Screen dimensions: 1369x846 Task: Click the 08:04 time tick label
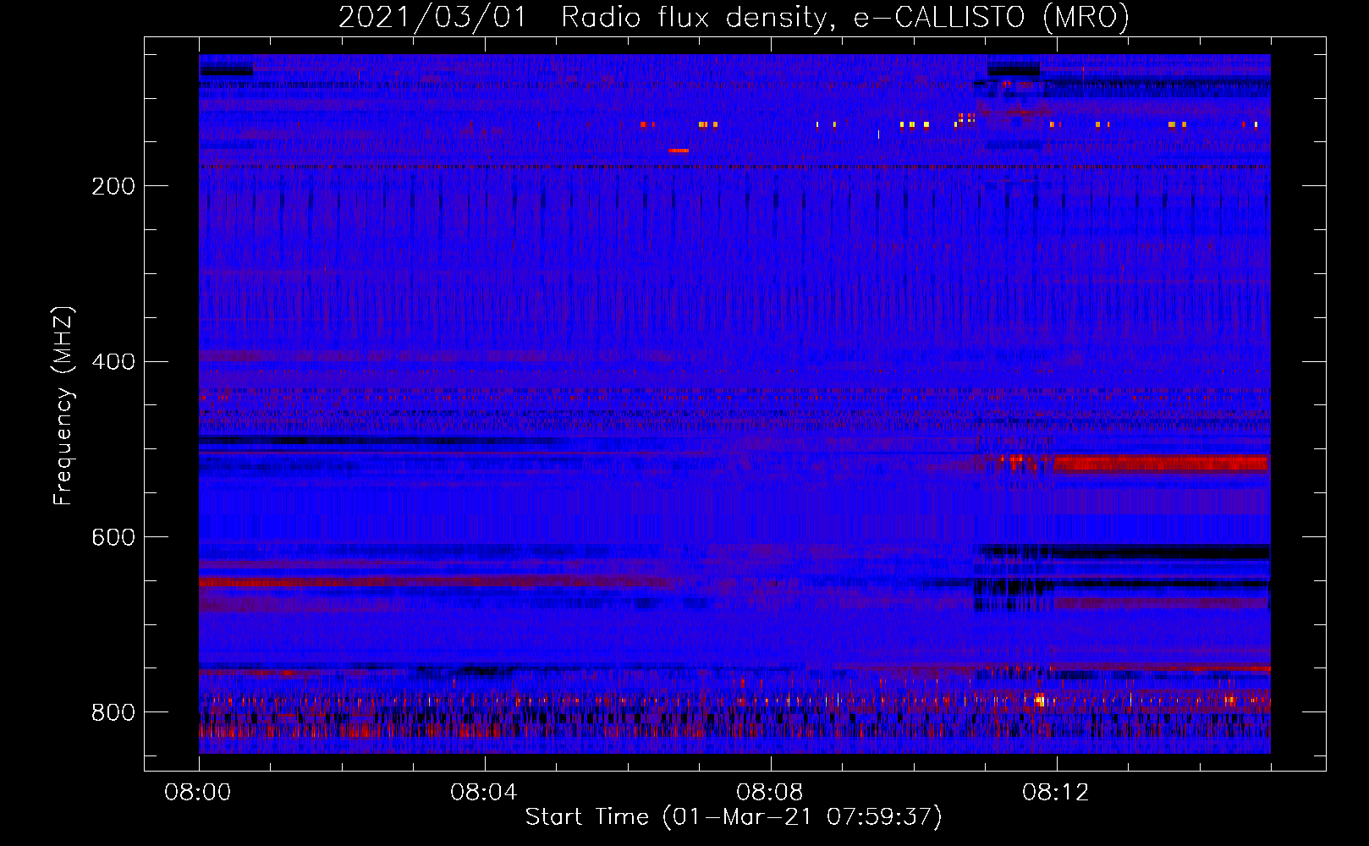pos(484,793)
